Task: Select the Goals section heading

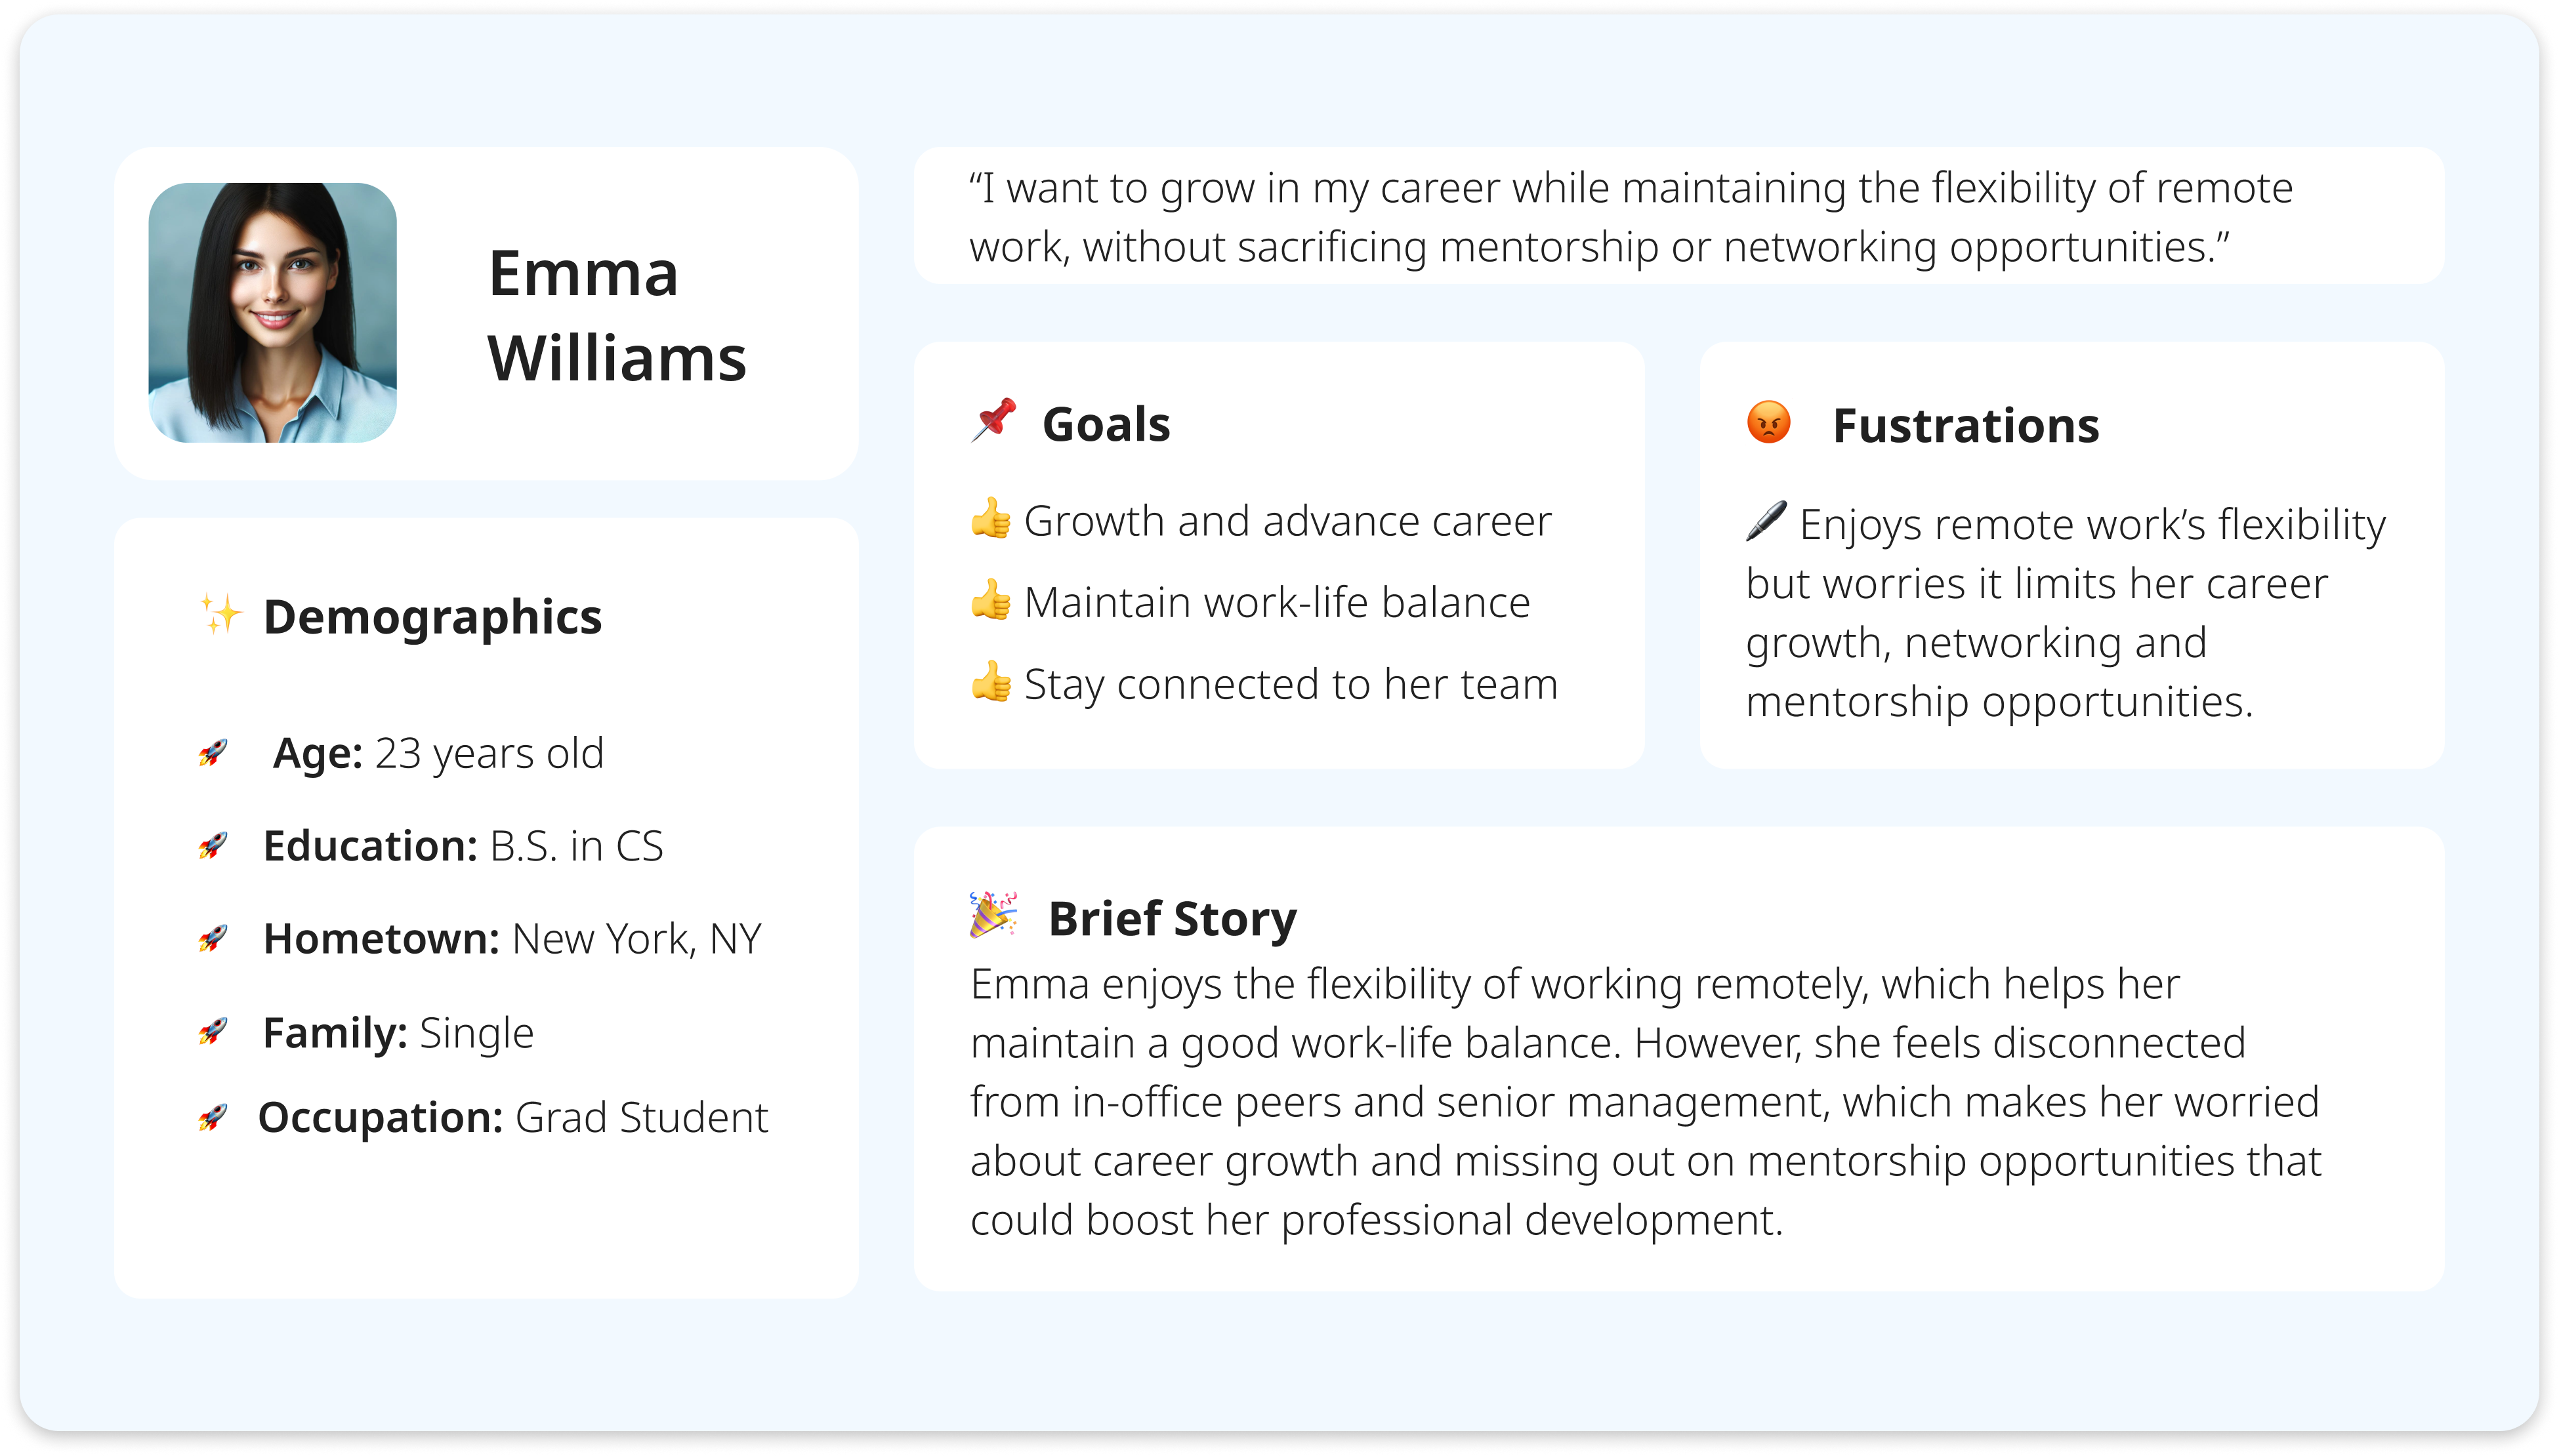Action: point(1106,424)
